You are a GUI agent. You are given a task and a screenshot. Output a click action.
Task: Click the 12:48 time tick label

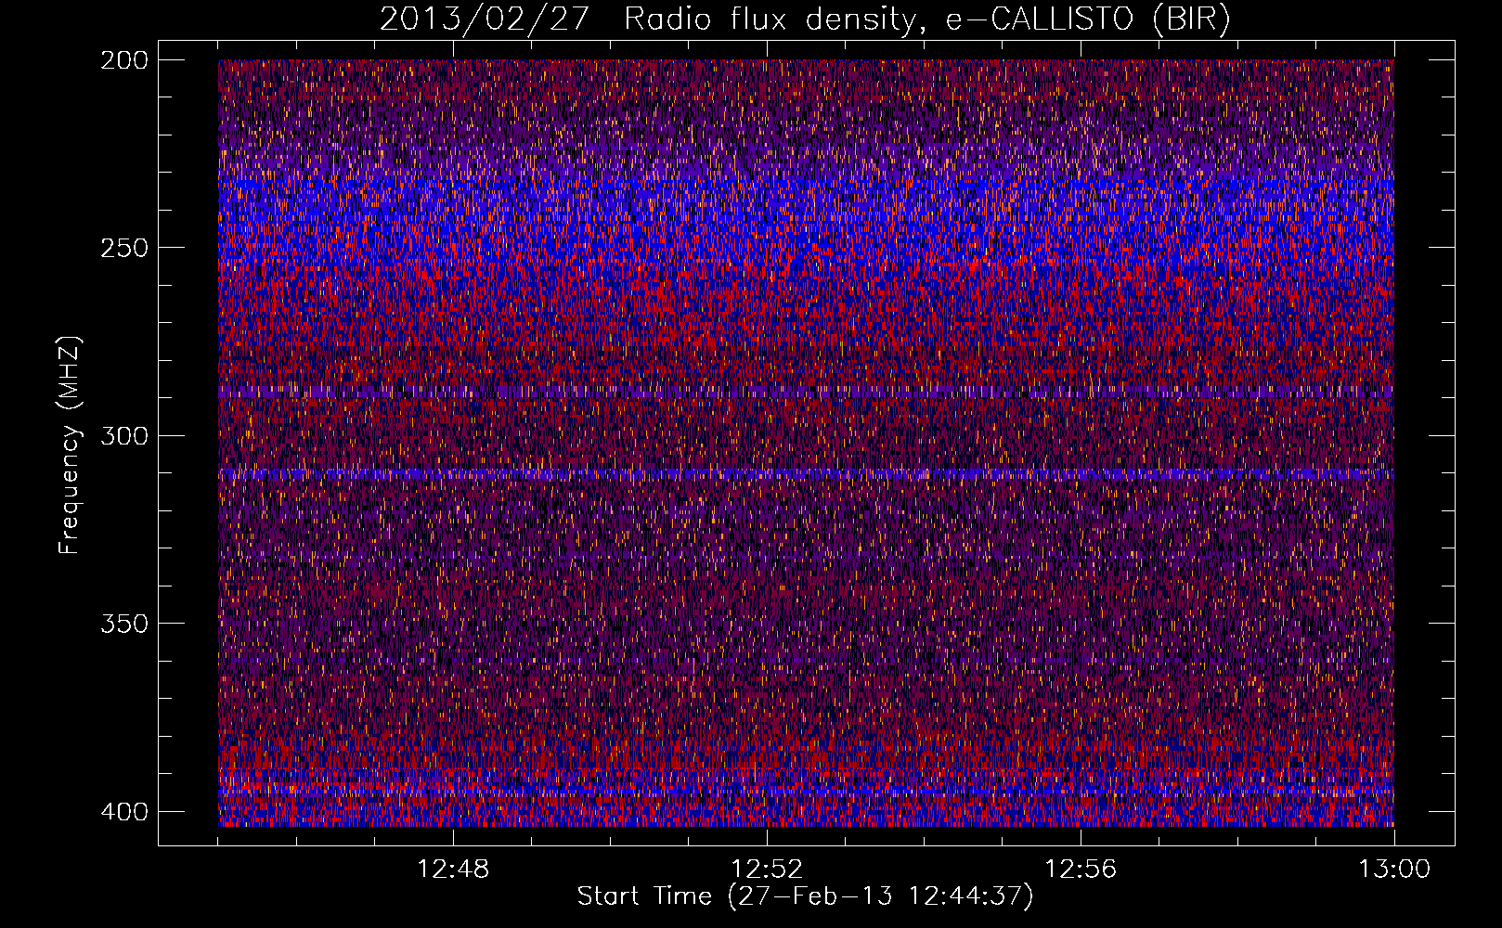453,870
